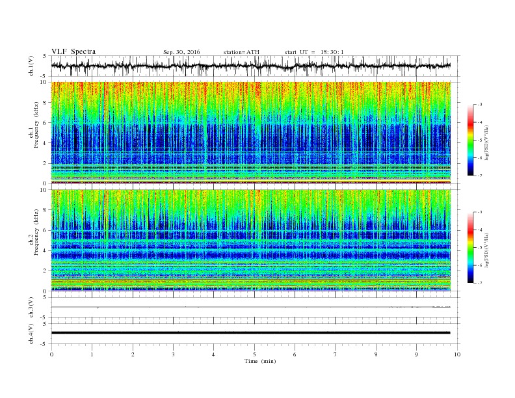
Task: Click the "5" minute tick on the time axis
Action: click(x=254, y=354)
